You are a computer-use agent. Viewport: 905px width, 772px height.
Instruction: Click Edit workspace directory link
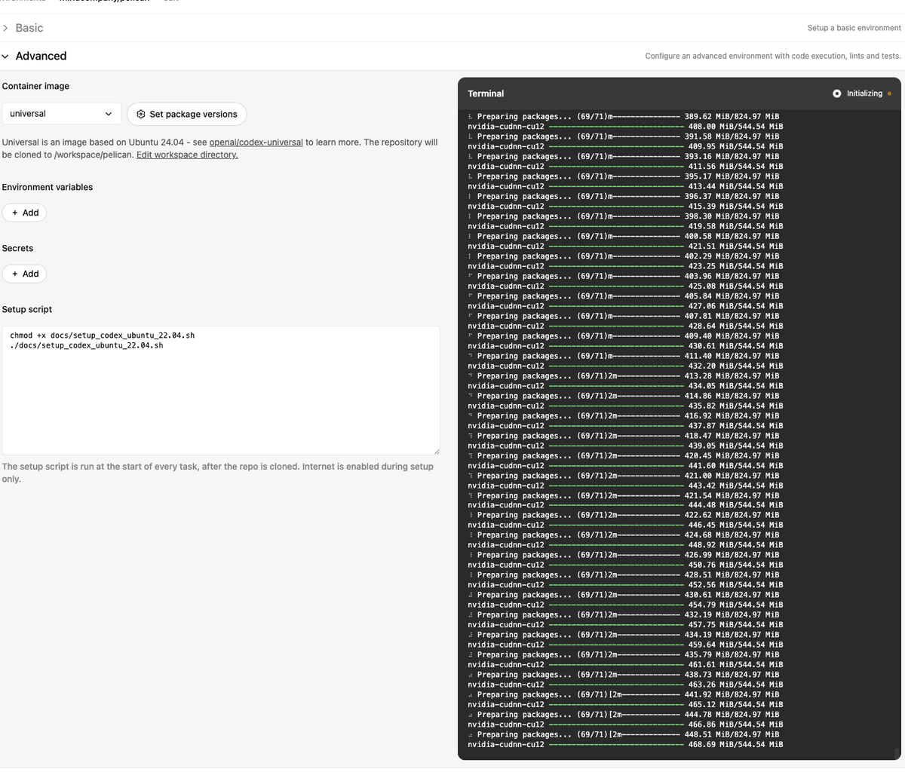click(187, 155)
